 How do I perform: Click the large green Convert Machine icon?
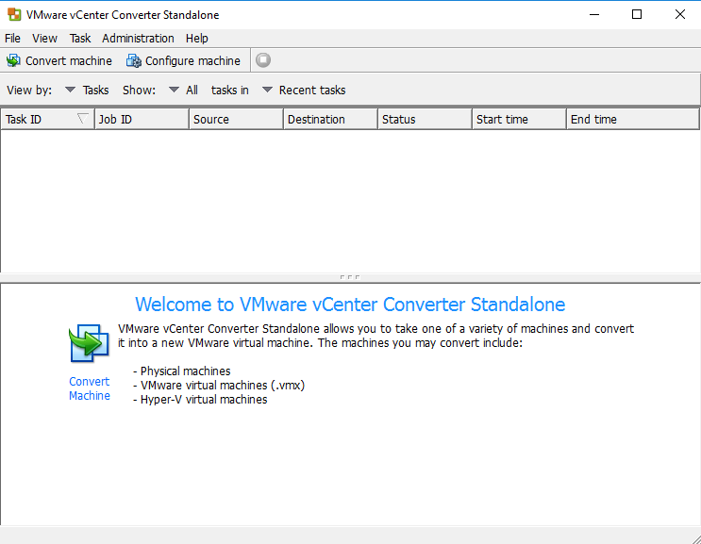tap(89, 343)
